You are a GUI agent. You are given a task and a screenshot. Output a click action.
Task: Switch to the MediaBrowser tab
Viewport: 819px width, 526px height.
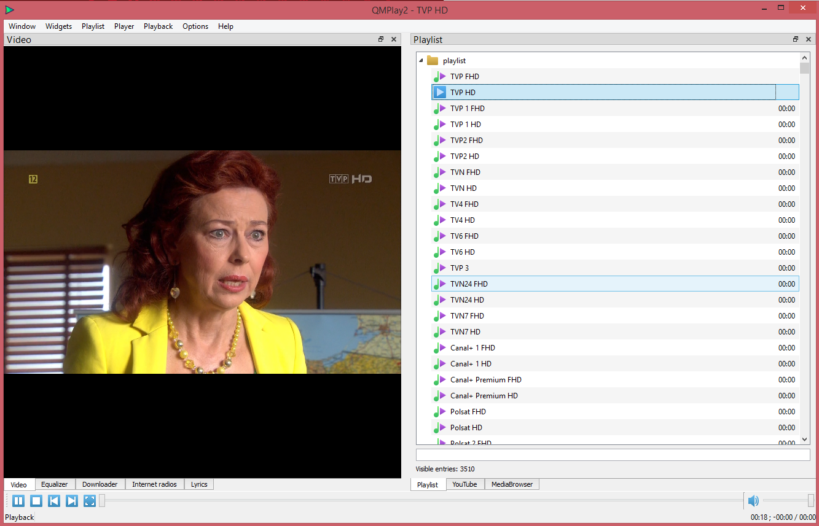coord(512,484)
